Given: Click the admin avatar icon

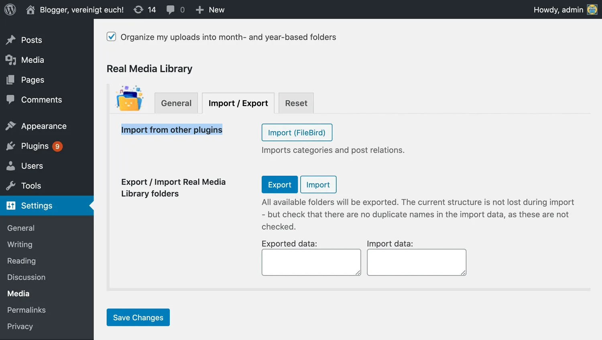Looking at the screenshot, I should pos(592,10).
